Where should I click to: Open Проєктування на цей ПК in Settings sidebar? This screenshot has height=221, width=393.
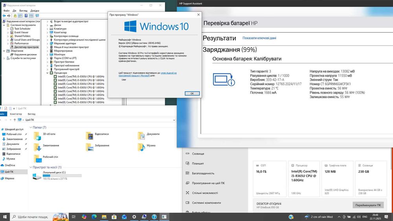[x=208, y=183]
